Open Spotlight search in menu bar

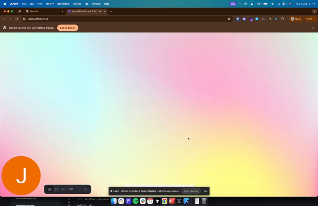point(279,4)
